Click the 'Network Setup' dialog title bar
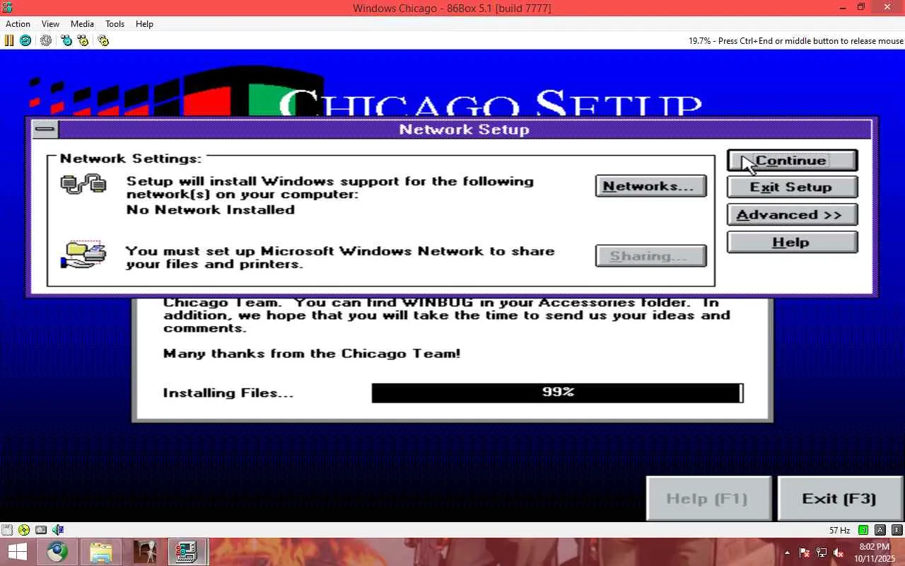 (464, 129)
